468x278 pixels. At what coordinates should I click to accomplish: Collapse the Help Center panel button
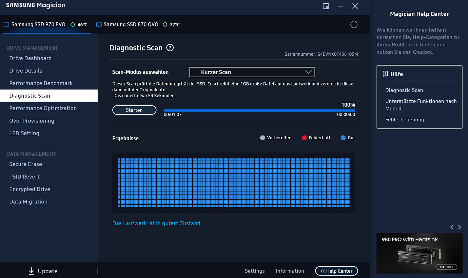click(x=336, y=271)
